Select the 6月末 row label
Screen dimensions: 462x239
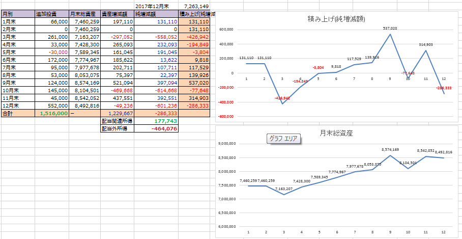click(x=18, y=60)
